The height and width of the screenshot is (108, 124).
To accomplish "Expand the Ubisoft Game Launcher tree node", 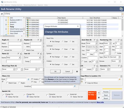I will click(6, 29).
